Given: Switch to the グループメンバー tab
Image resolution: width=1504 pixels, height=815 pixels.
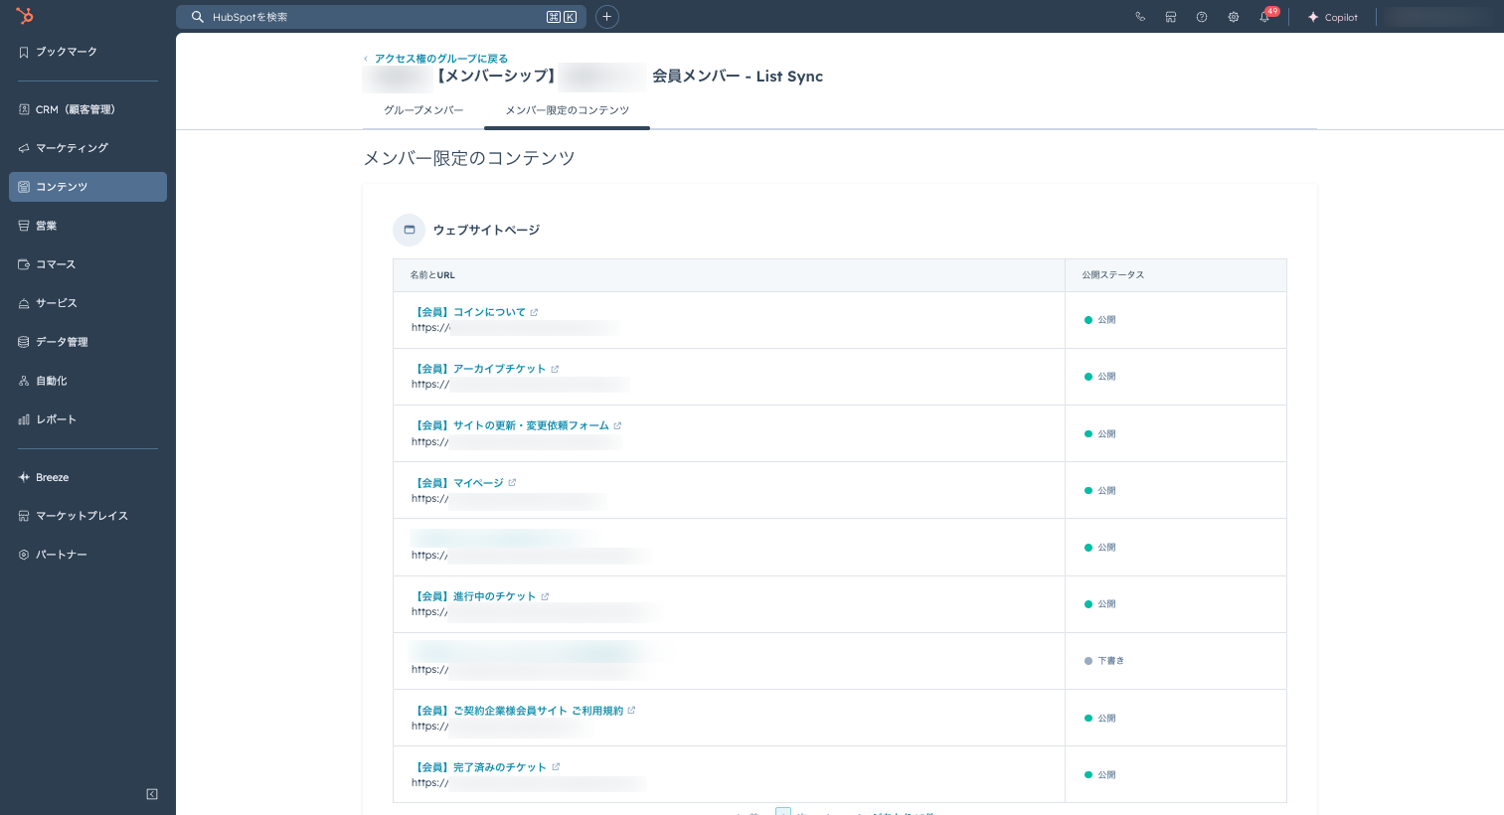Looking at the screenshot, I should coord(423,110).
